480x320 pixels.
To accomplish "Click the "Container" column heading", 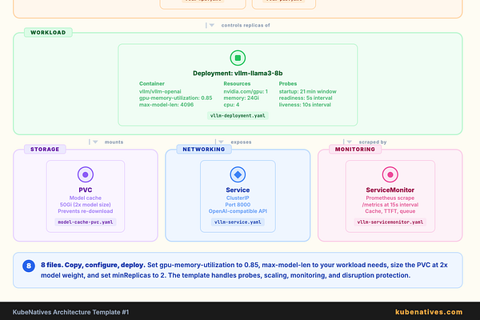I will click(x=152, y=83).
